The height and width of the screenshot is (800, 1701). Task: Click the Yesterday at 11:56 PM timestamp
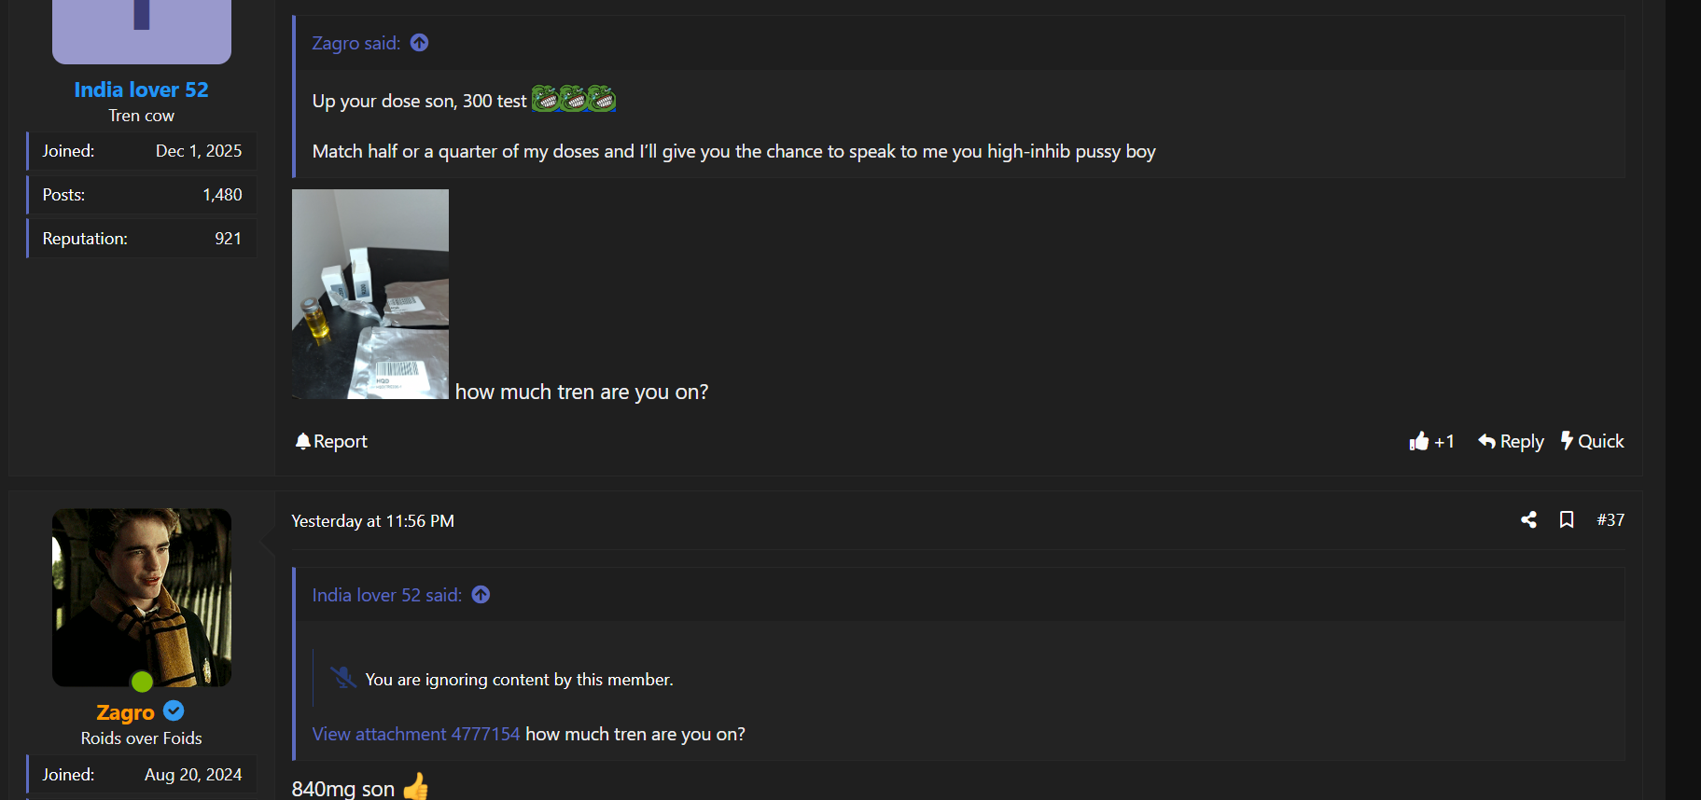click(x=372, y=521)
